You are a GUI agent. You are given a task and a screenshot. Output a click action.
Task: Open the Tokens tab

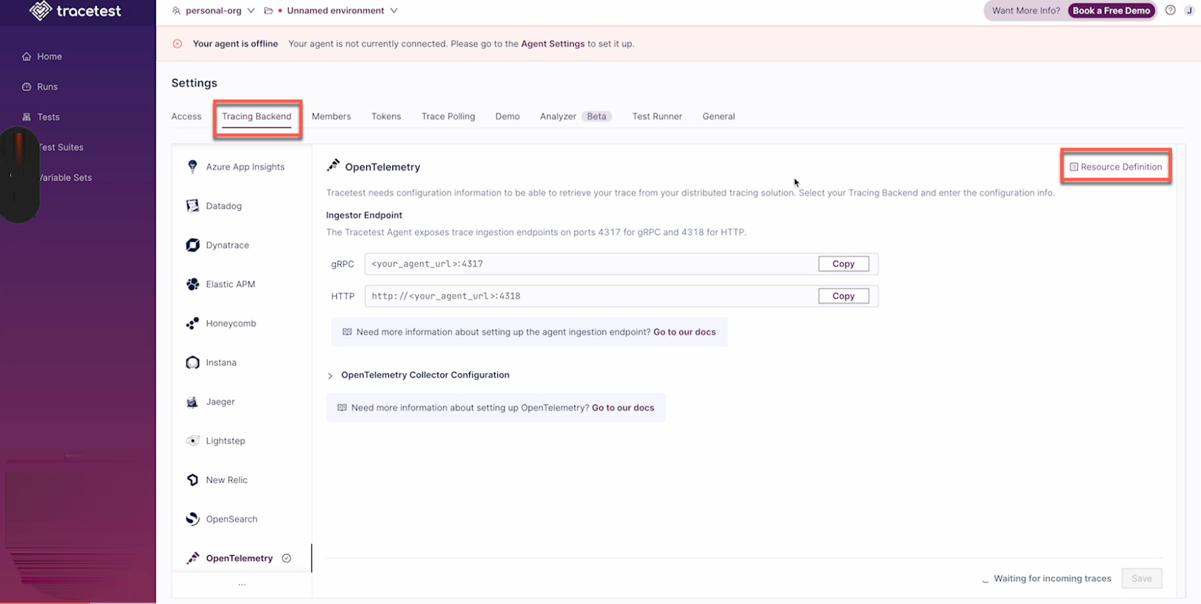tap(386, 116)
